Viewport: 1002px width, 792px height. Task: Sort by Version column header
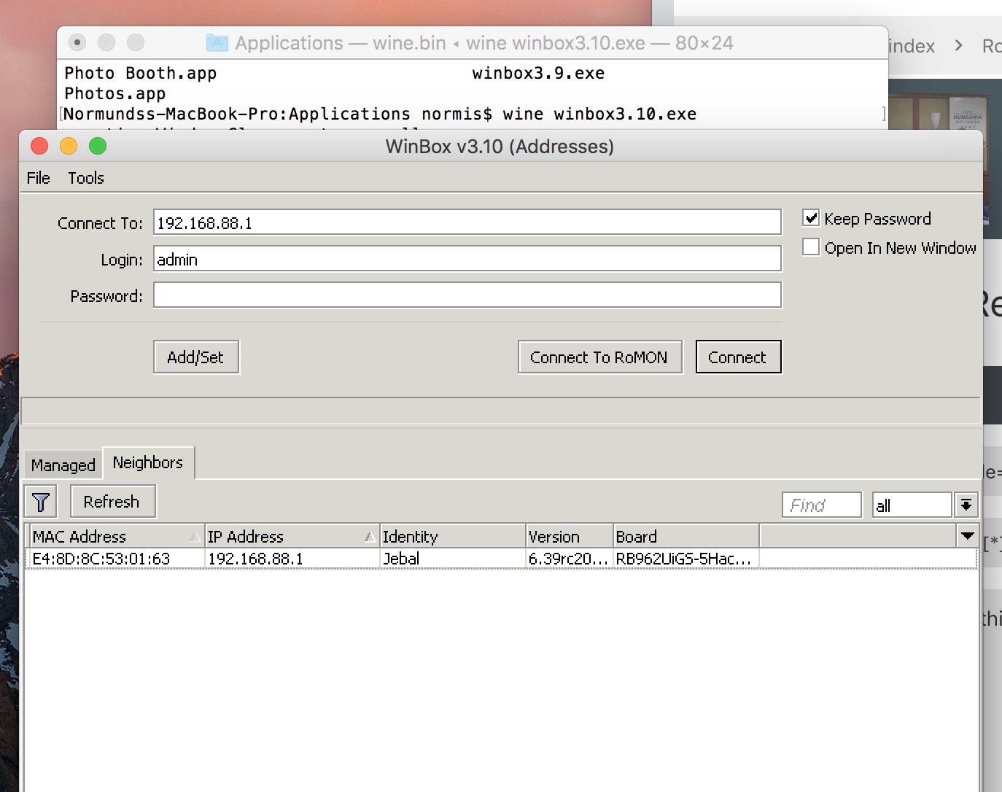(x=570, y=537)
